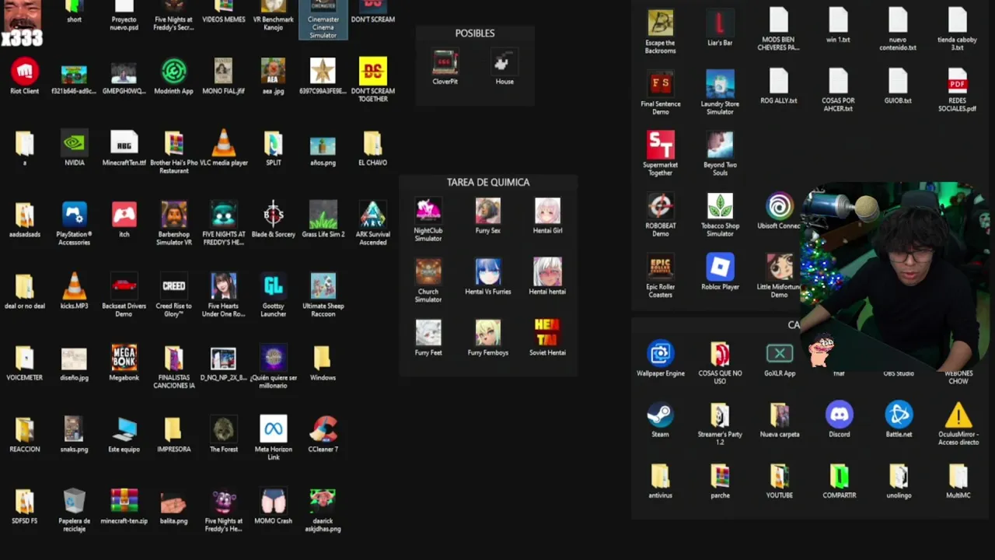Open Discord shortcut
Image resolution: width=995 pixels, height=560 pixels.
click(x=839, y=415)
